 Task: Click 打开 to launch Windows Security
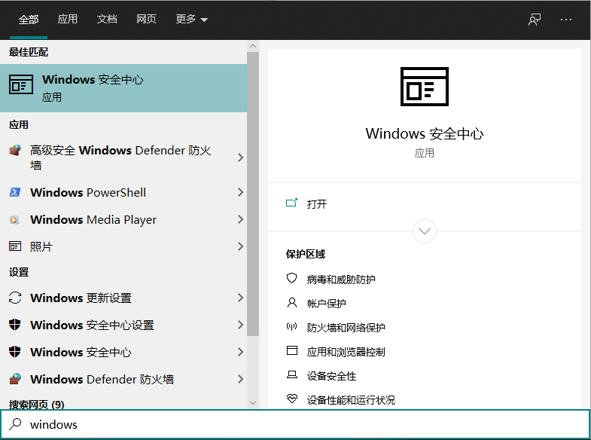coord(316,203)
